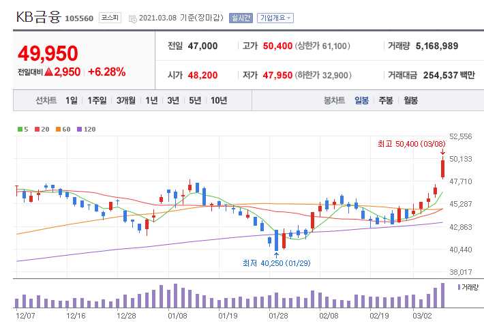Click the 38,017 price axis label
Viewport: 484px width, 328px height.
point(461,272)
